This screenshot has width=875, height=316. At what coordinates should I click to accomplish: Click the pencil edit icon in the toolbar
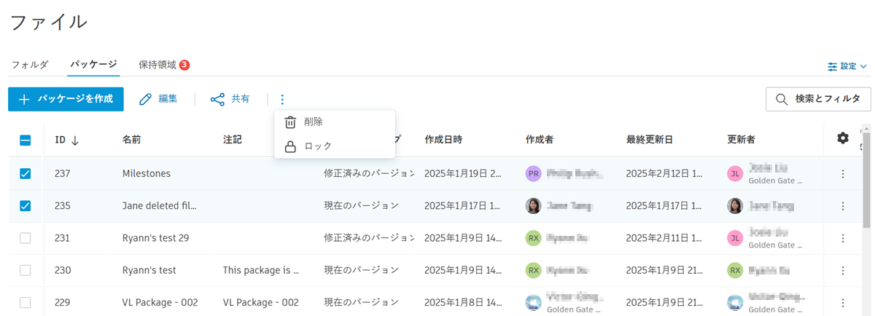(146, 99)
